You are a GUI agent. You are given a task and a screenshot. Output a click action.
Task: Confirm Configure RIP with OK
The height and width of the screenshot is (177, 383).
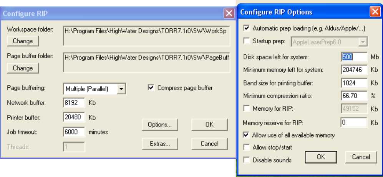pos(209,125)
